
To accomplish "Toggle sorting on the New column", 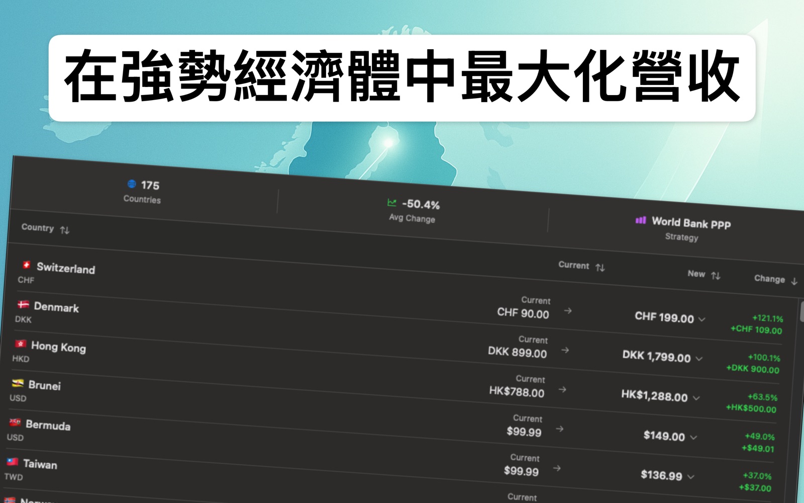I will click(715, 275).
